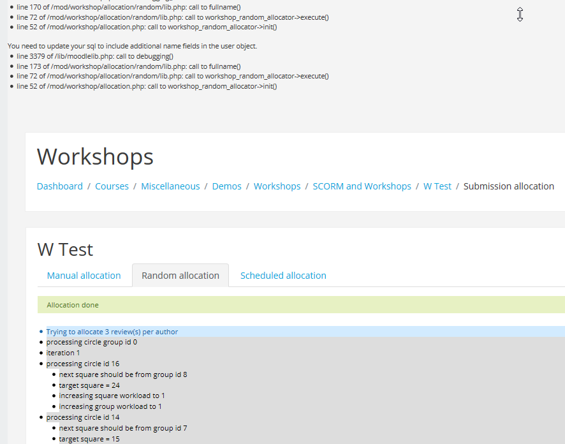Click the 'update your sql' debug message
Image resolution: width=565 pixels, height=444 pixels.
pos(132,46)
